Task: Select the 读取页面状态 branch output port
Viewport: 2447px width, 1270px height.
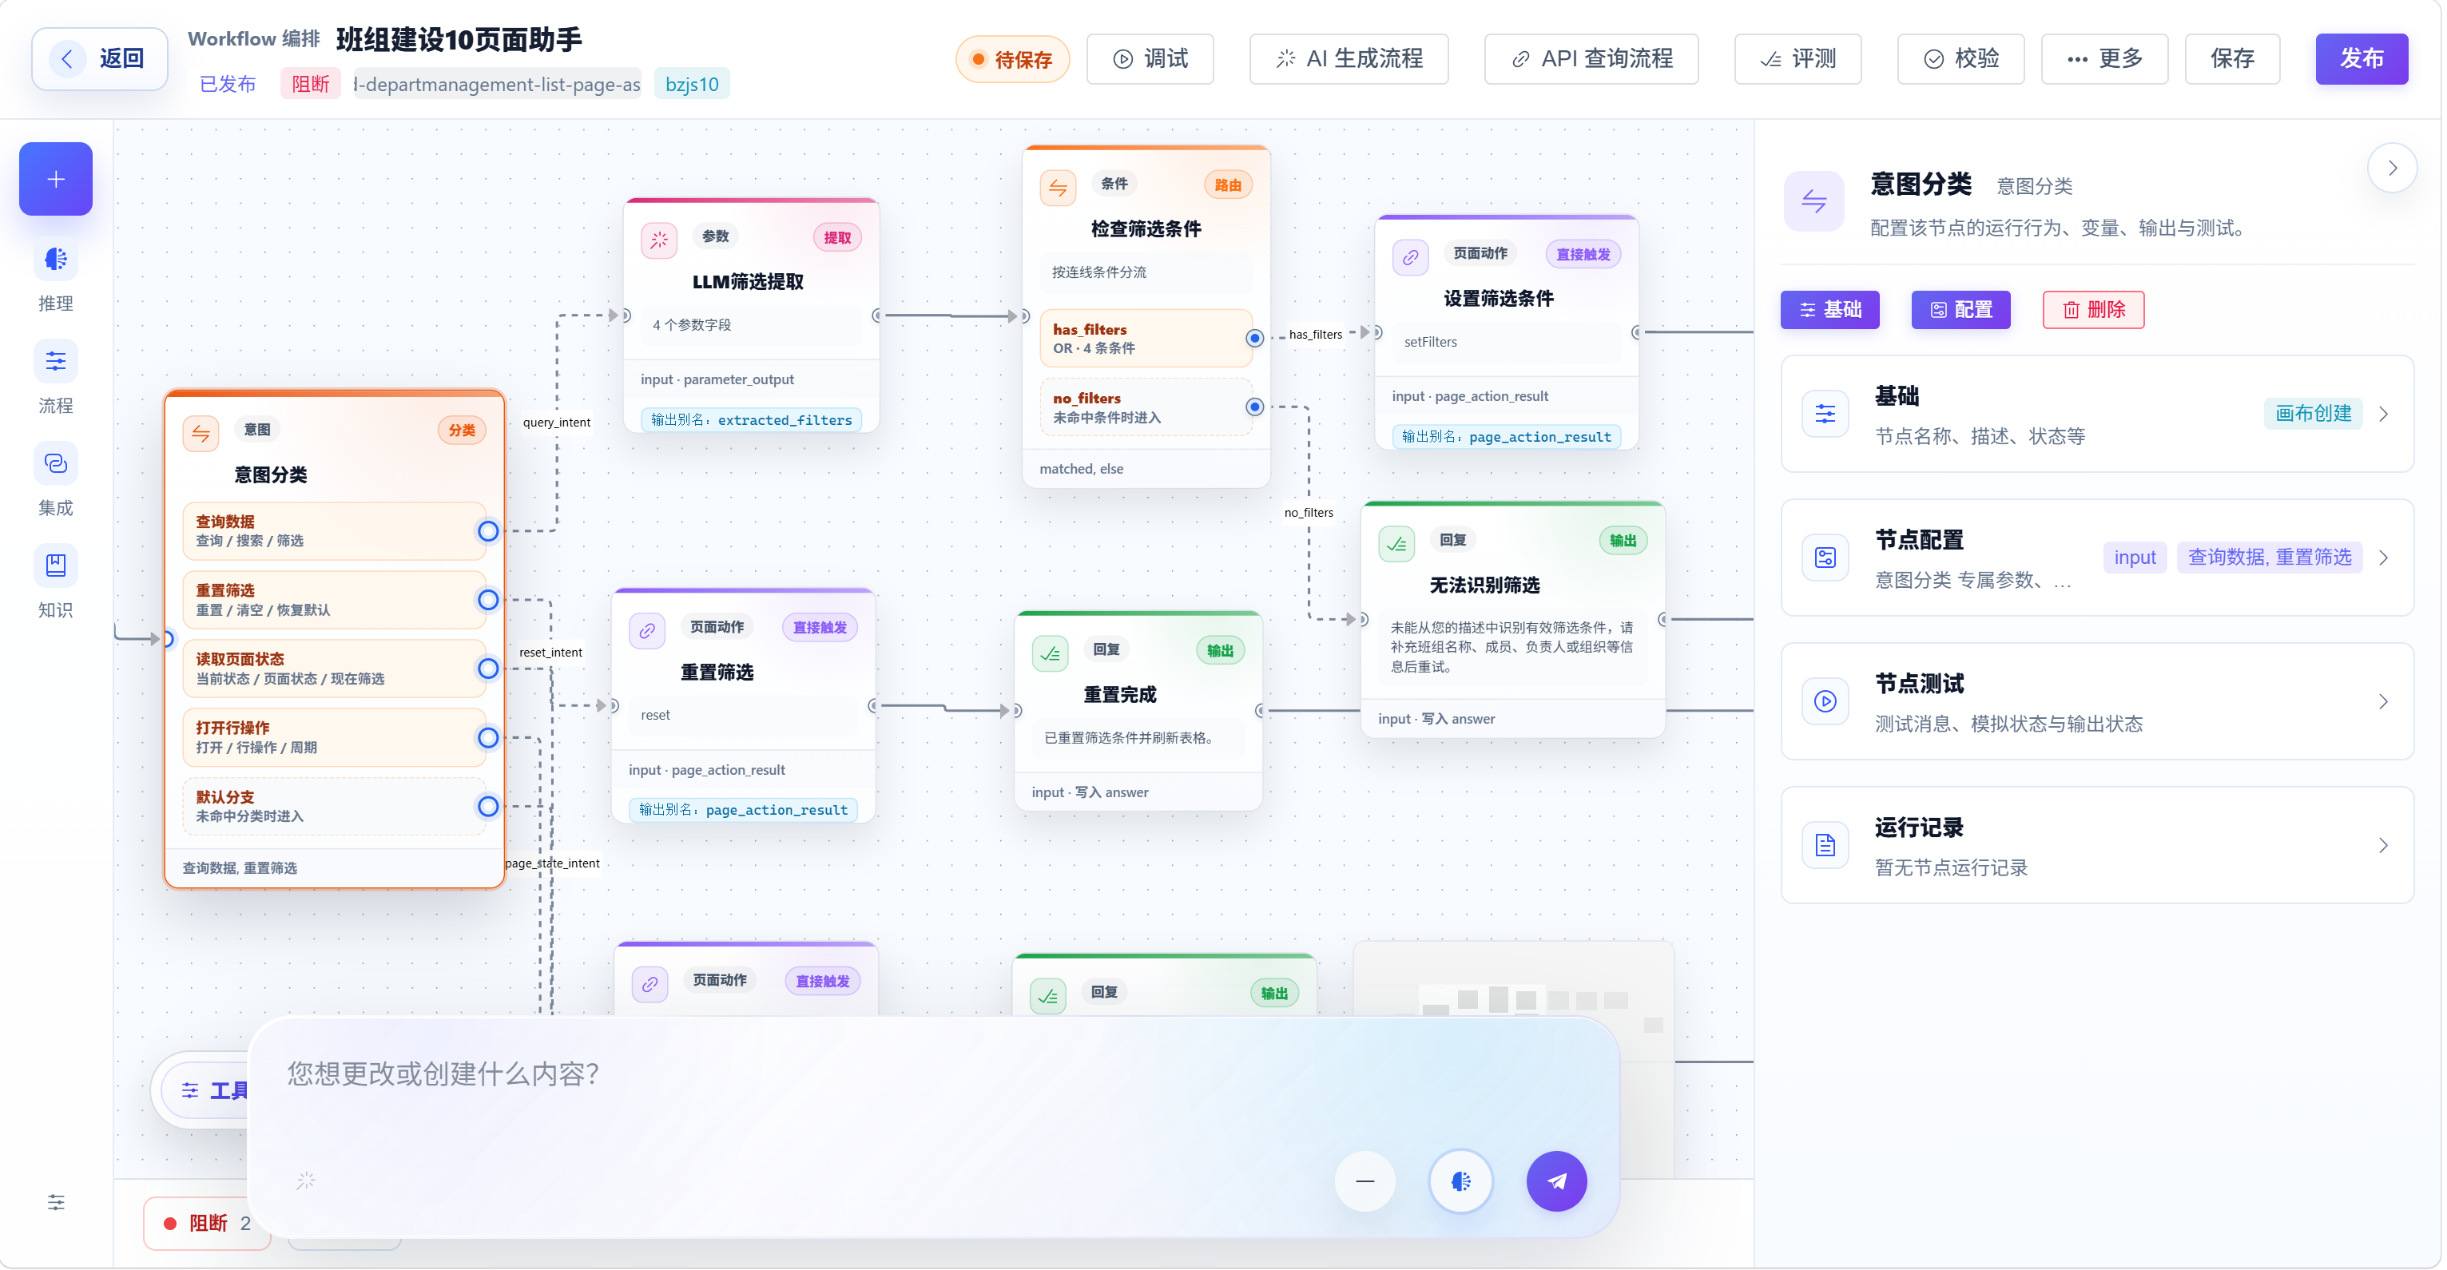Action: [488, 669]
